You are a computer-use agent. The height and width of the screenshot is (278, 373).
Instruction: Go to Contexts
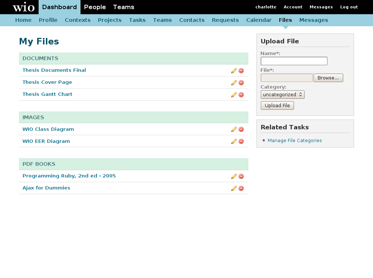[x=78, y=20]
